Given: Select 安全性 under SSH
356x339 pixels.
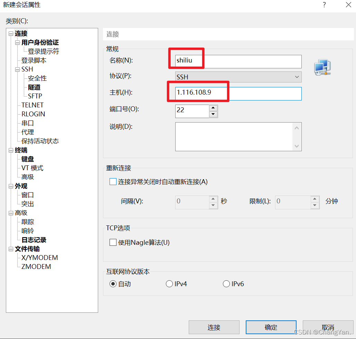Looking at the screenshot, I should point(37,78).
